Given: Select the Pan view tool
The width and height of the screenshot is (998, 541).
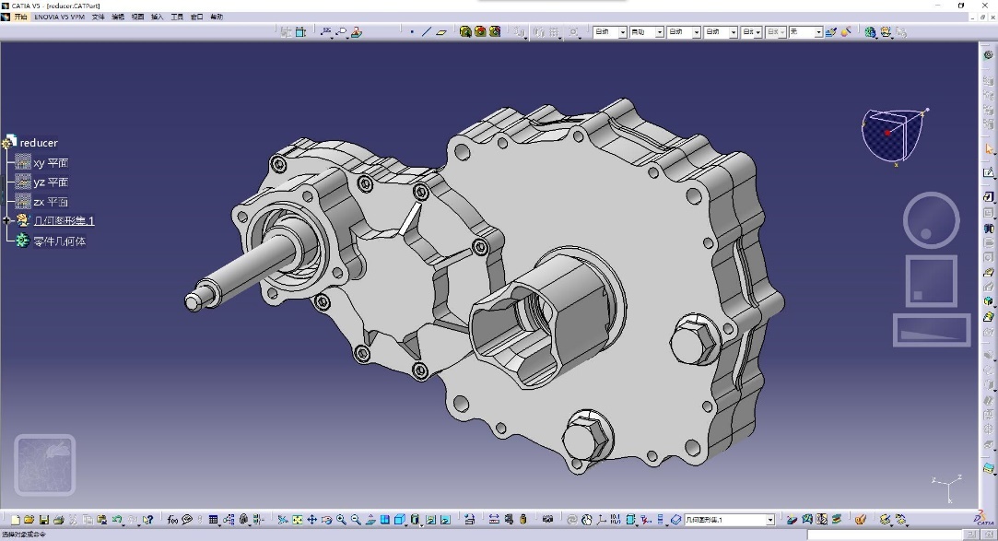Looking at the screenshot, I should [311, 521].
